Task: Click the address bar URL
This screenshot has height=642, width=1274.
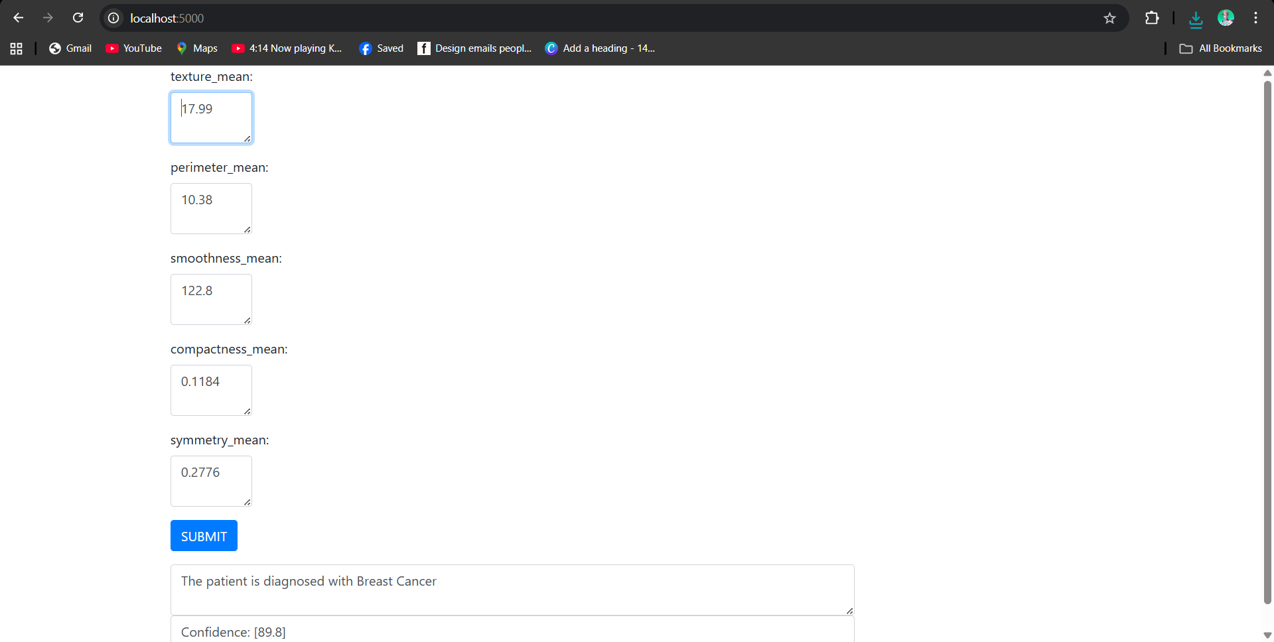Action: click(167, 18)
